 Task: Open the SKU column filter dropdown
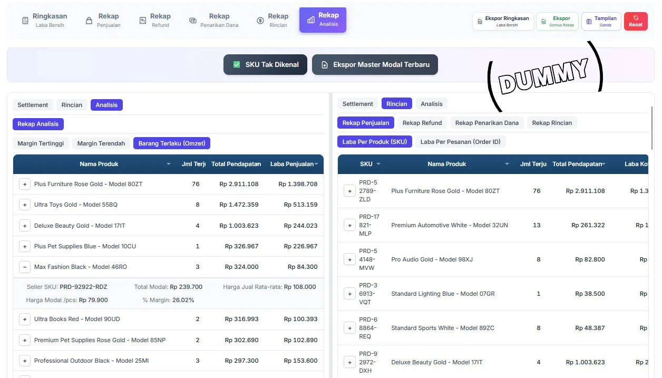click(378, 164)
